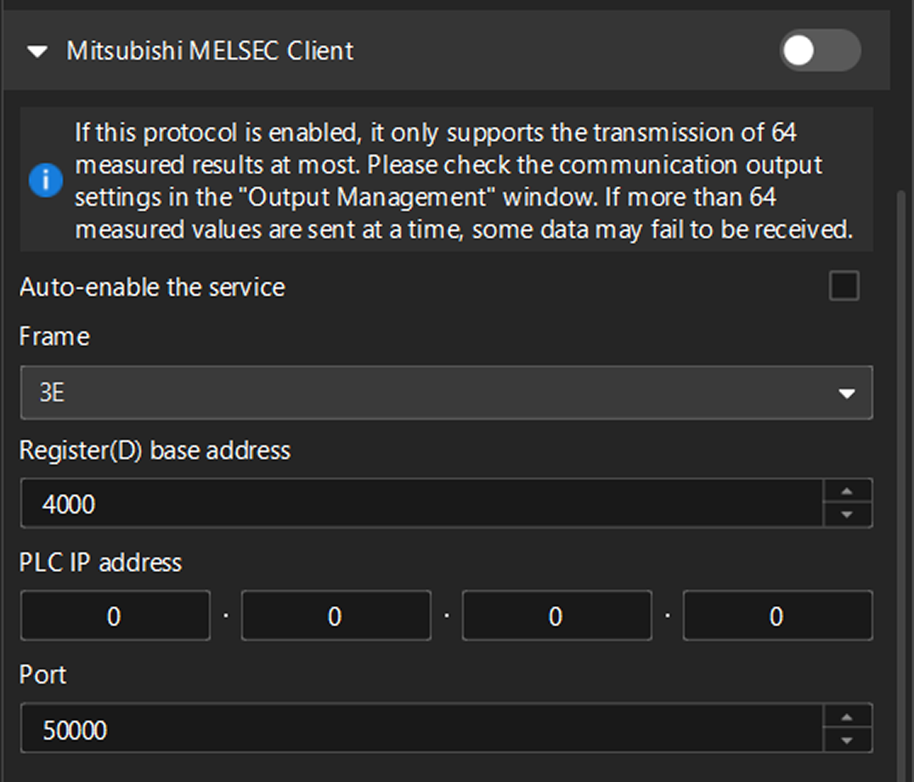Click the Auto-enable the service label

(151, 287)
